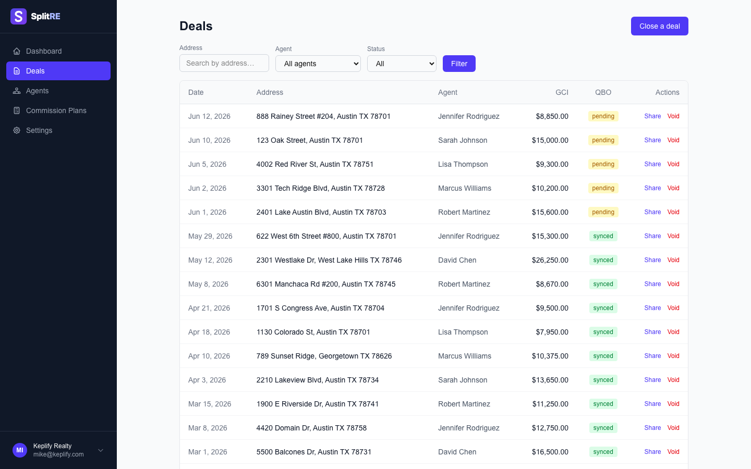The width and height of the screenshot is (751, 469).
Task: Void the 622 West 6th Street deal
Action: (673, 236)
